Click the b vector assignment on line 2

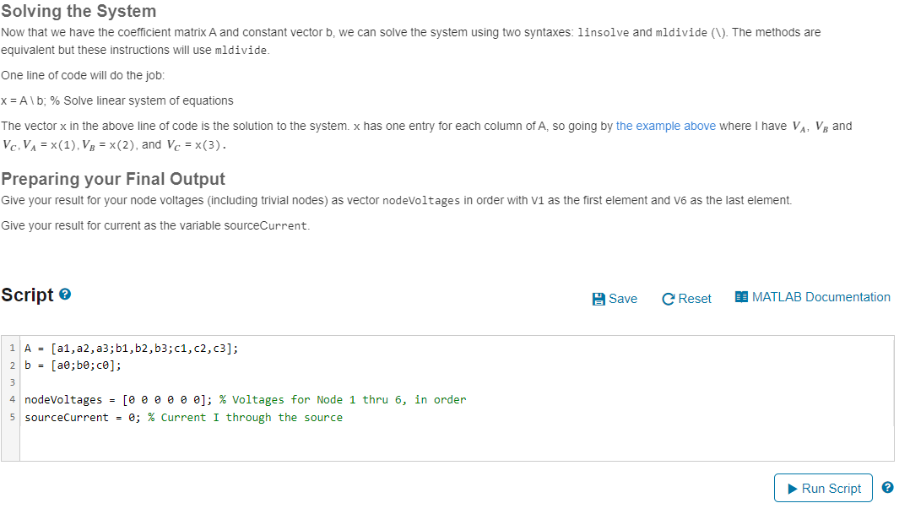[72, 365]
